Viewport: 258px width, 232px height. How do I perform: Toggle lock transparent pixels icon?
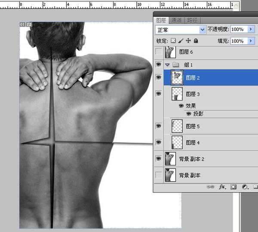pos(173,40)
